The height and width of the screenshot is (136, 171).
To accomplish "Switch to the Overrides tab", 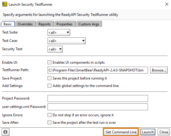I will click(25, 24).
